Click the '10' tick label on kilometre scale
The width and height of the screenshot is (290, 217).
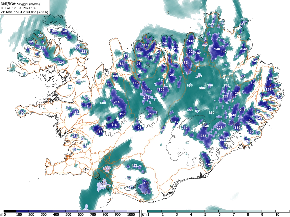pos(277,215)
